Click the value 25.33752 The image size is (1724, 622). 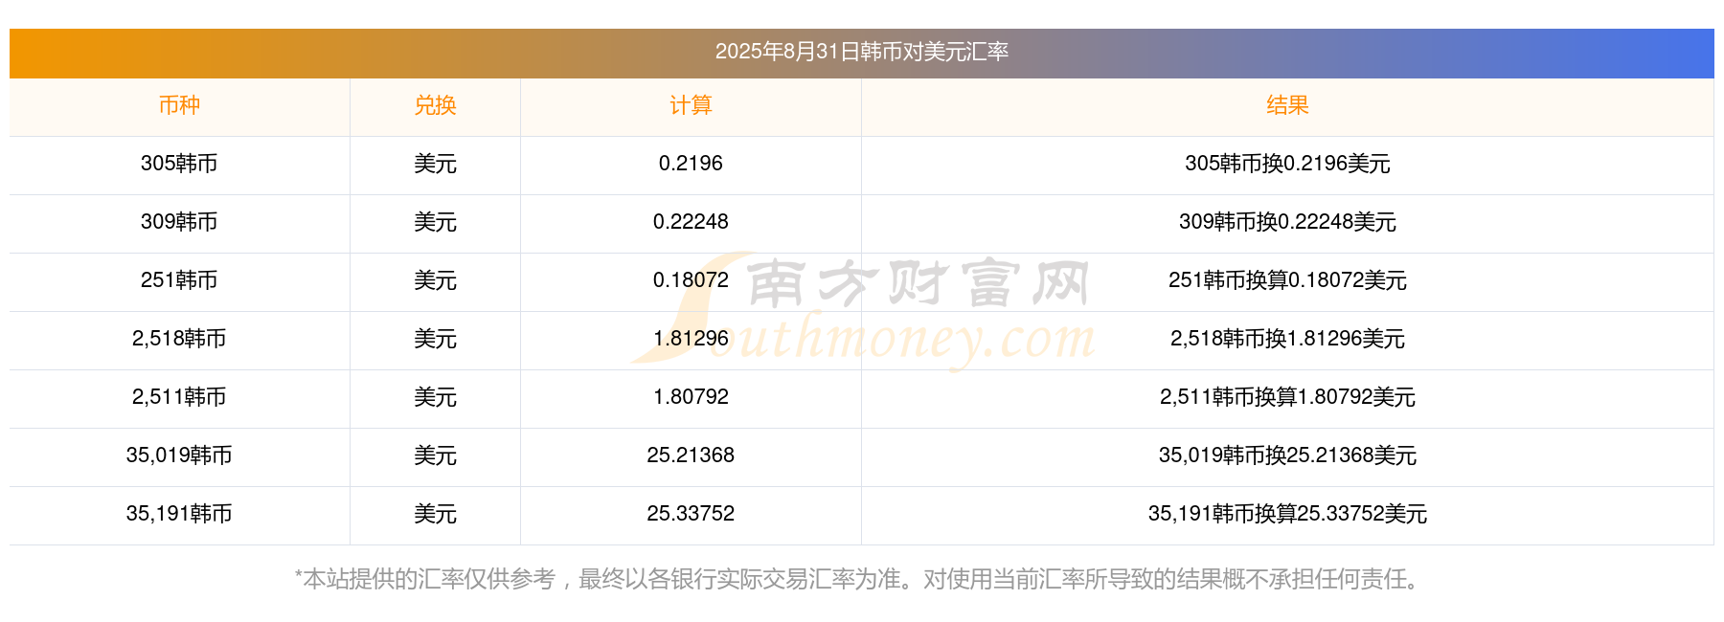click(691, 514)
